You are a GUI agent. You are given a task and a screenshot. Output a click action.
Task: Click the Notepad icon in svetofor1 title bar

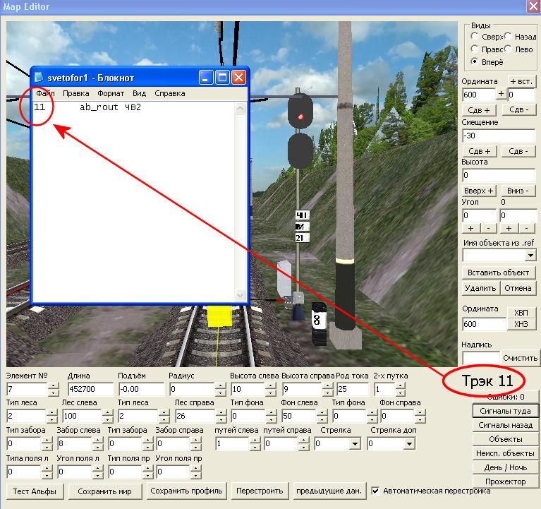pos(39,77)
